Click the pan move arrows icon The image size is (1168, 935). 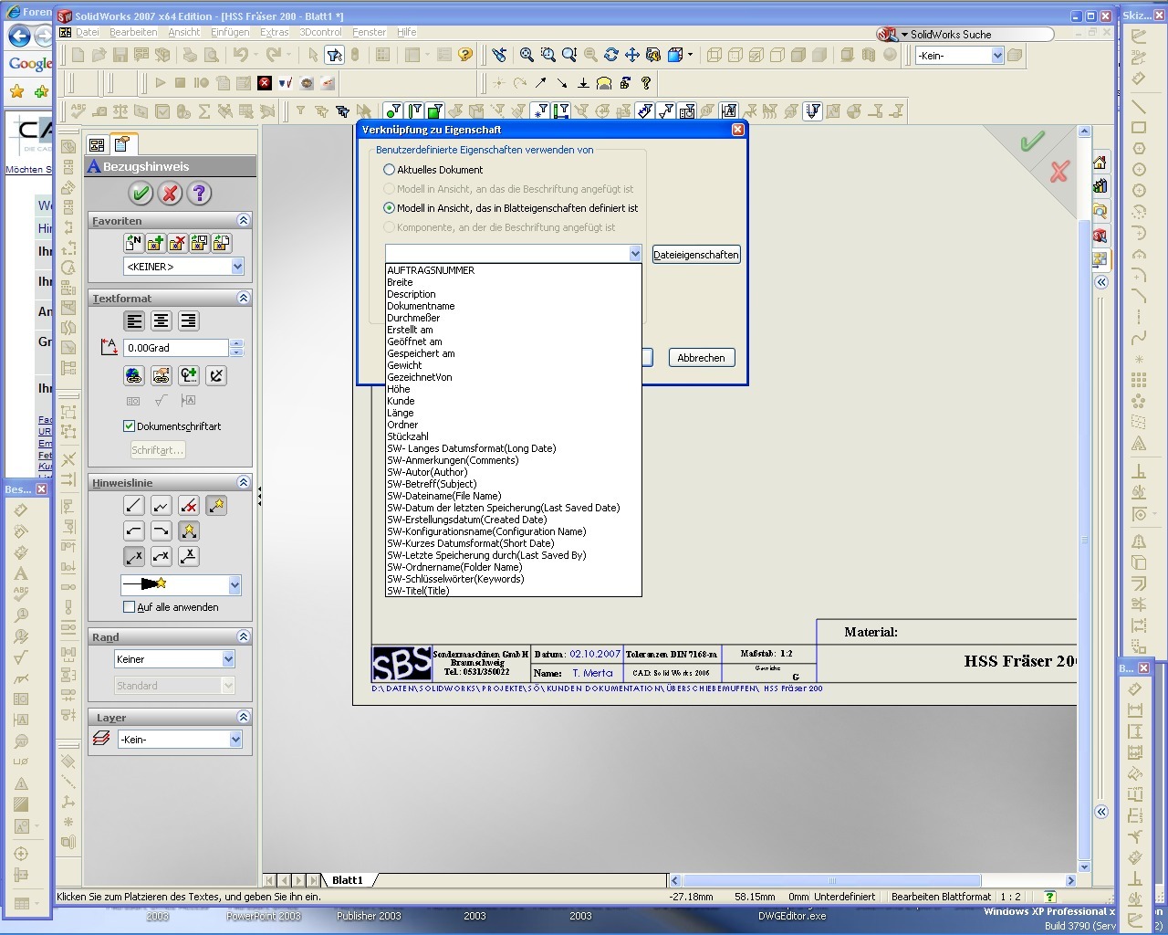pyautogui.click(x=632, y=55)
